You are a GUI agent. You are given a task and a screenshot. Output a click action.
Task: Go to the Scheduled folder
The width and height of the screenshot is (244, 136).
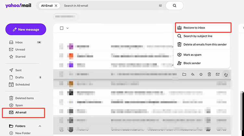pyautogui.click(x=22, y=85)
